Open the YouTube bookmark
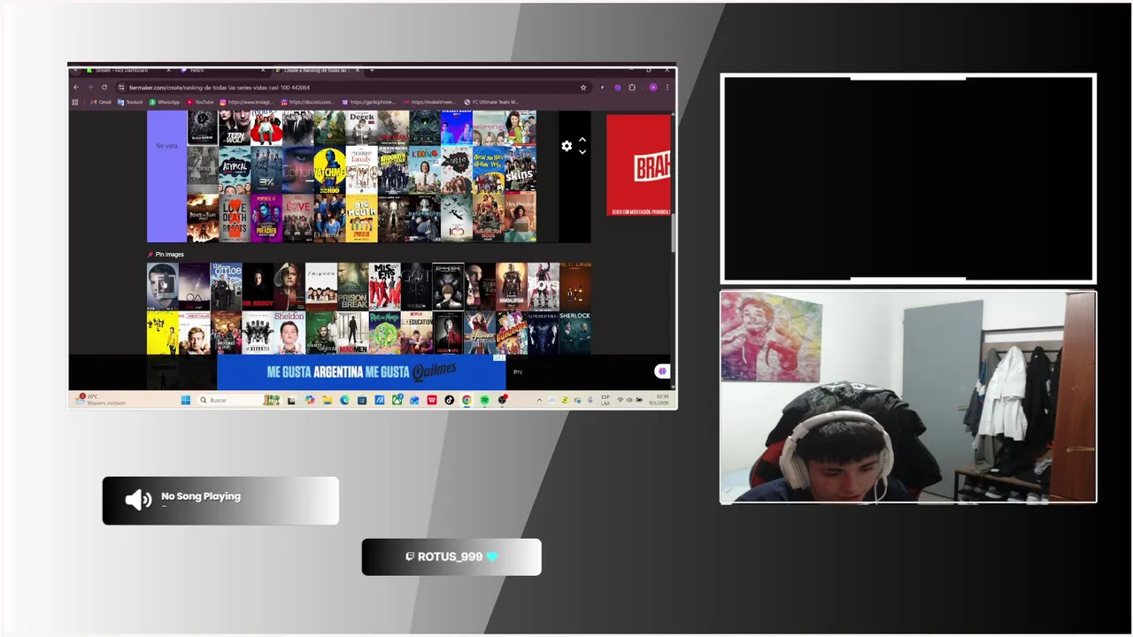 200,102
